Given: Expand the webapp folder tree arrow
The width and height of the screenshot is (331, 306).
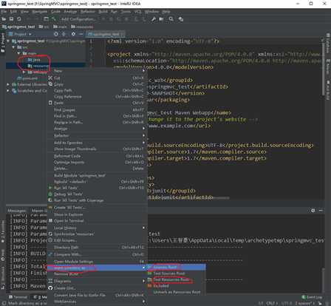Looking at the screenshot, I should click(x=24, y=72).
